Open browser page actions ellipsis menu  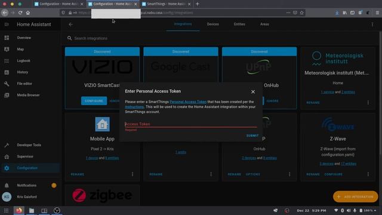point(288,13)
